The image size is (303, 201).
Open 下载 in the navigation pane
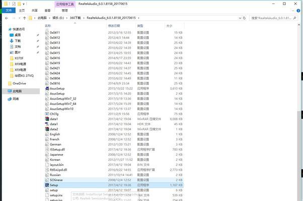[18, 41]
